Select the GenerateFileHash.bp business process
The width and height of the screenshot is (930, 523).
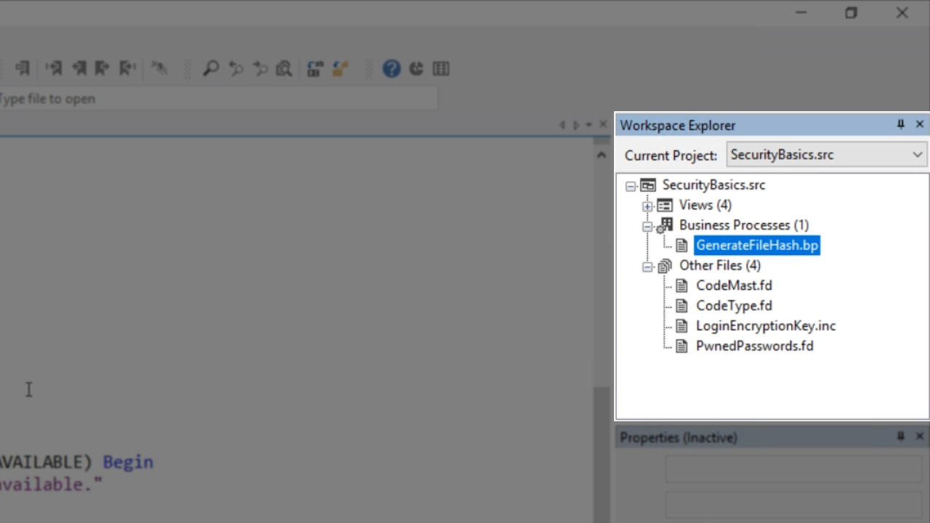(x=756, y=246)
